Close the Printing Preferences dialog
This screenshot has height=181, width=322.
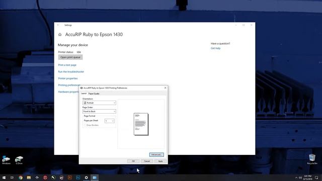pos(166,88)
